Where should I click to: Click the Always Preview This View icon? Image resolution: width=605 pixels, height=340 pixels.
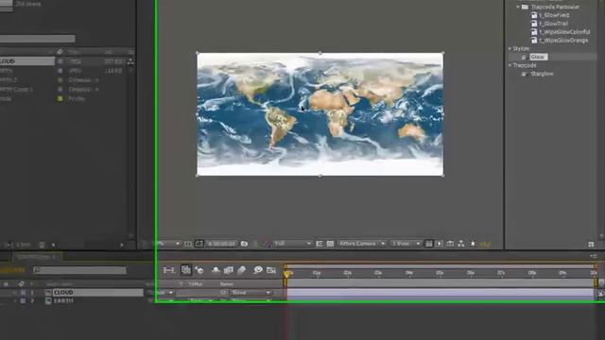pos(145,244)
